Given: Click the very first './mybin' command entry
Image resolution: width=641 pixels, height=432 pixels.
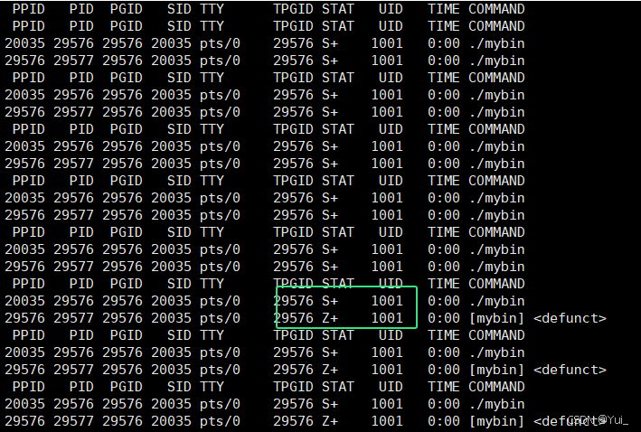Looking at the screenshot, I should pyautogui.click(x=496, y=43).
